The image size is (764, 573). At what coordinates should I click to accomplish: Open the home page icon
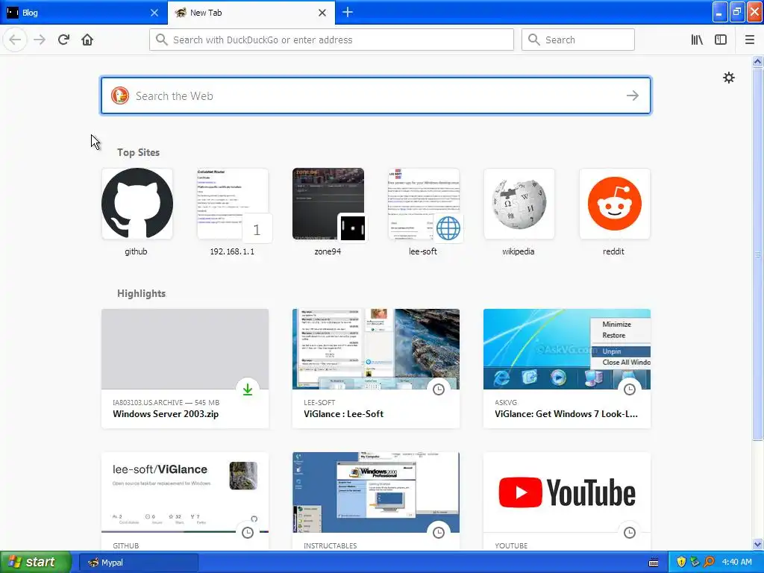point(87,40)
